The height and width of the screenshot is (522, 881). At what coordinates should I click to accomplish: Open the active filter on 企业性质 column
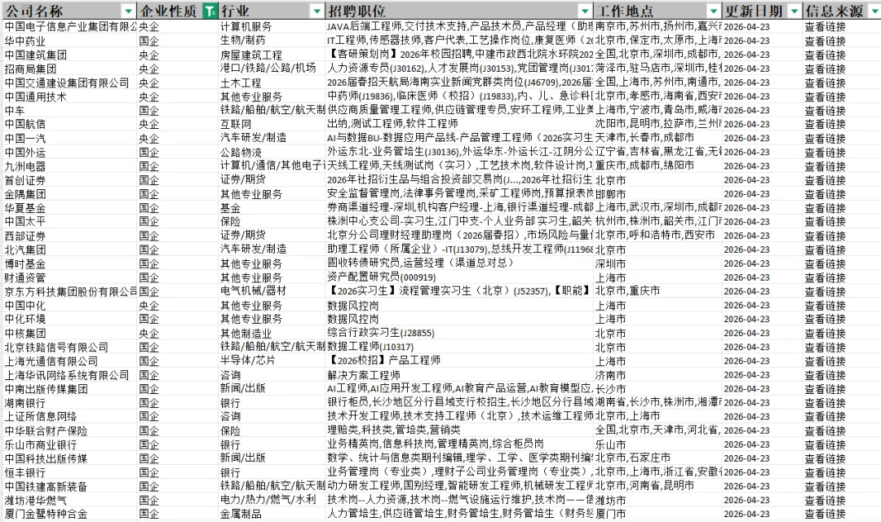(x=210, y=11)
